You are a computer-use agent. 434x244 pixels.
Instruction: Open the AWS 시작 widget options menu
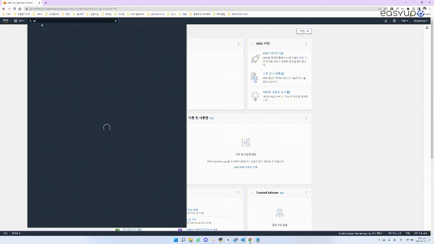pyautogui.click(x=306, y=44)
